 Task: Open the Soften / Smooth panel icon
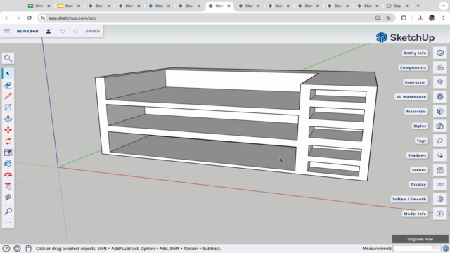pos(440,199)
